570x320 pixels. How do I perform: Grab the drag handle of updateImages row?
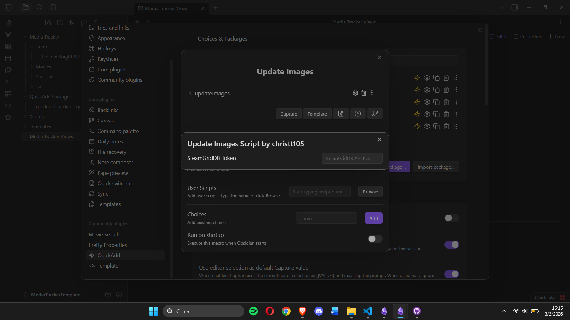372,93
